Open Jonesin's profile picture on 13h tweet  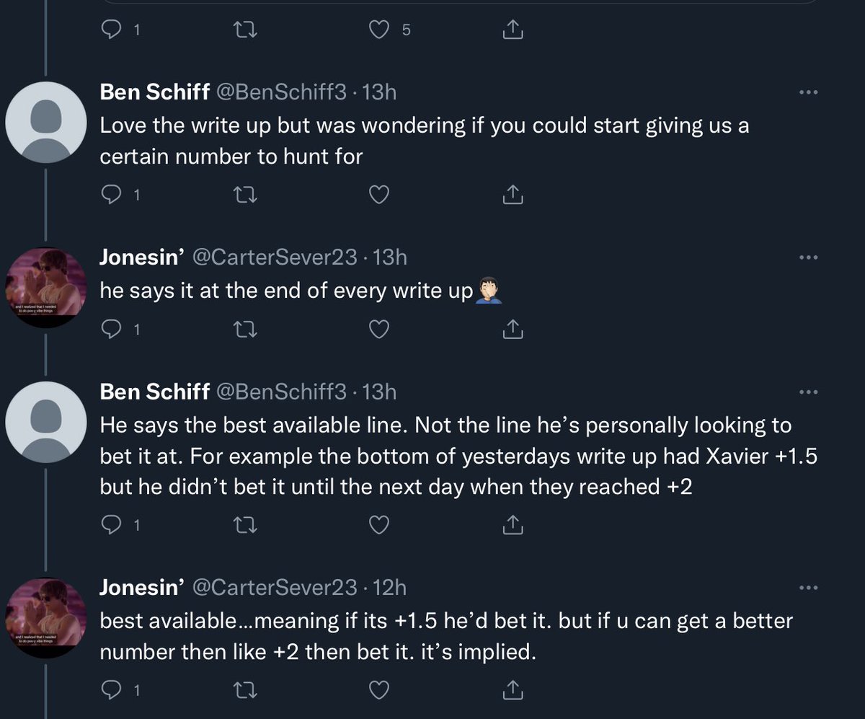(45, 287)
